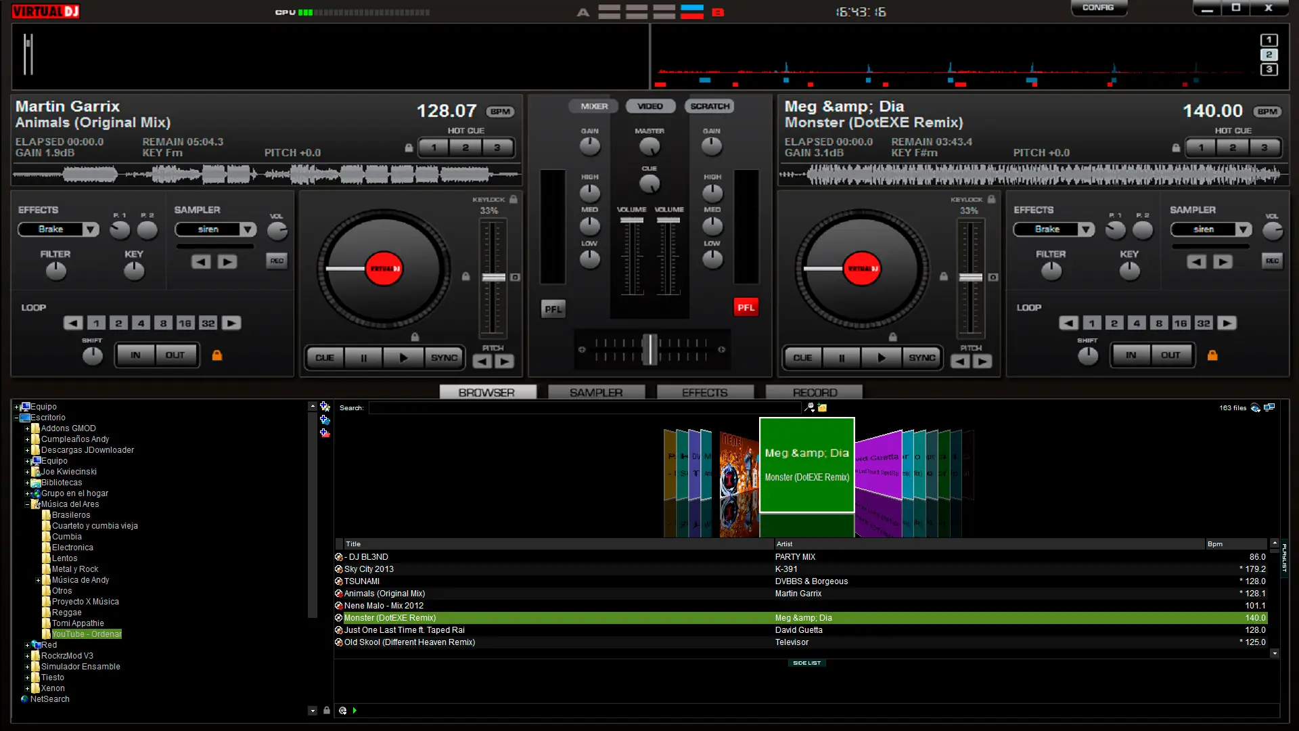Screen dimensions: 1299x731
Task: Nudge right deck pitch up arrow
Action: 982,361
